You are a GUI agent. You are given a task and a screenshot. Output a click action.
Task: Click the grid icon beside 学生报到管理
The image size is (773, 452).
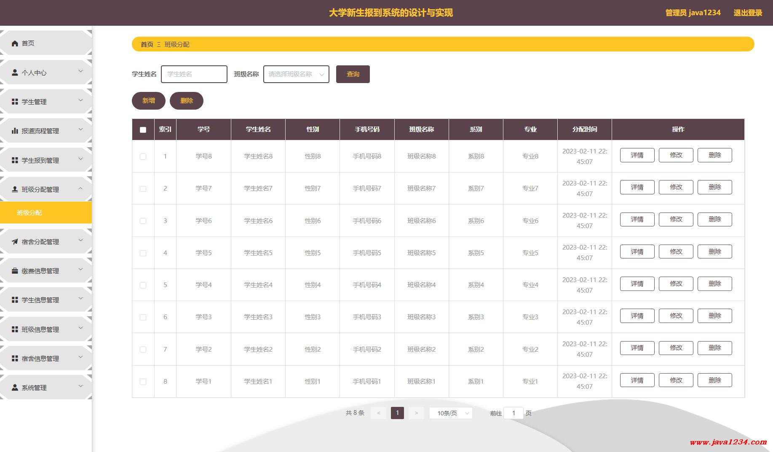point(15,160)
